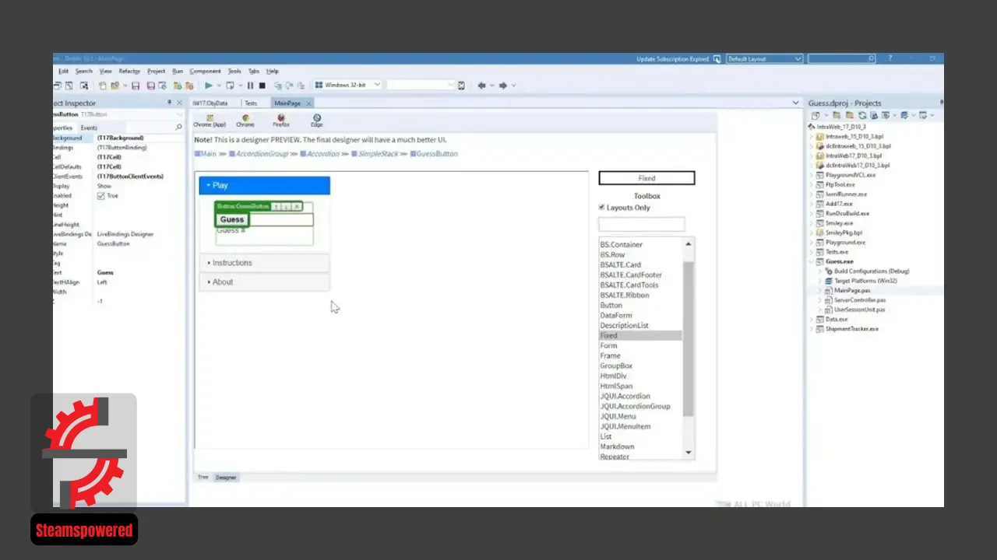Image resolution: width=997 pixels, height=560 pixels.
Task: Select MainPage.pas in Projects tree
Action: [852, 290]
